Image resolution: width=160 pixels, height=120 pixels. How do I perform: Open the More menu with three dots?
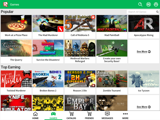point(125,115)
